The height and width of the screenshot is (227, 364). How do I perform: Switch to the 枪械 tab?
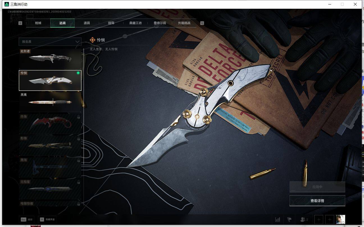tap(38, 23)
